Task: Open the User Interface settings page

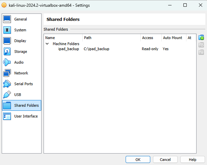Action: (26, 116)
